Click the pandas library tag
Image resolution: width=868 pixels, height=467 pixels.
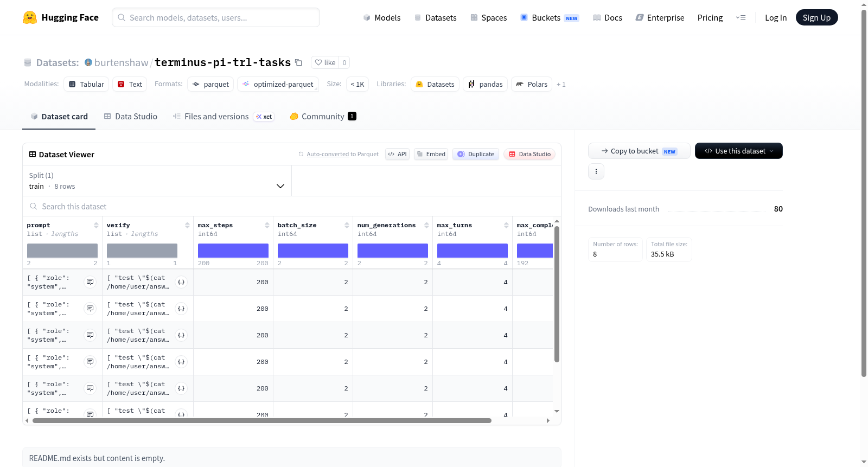[486, 84]
